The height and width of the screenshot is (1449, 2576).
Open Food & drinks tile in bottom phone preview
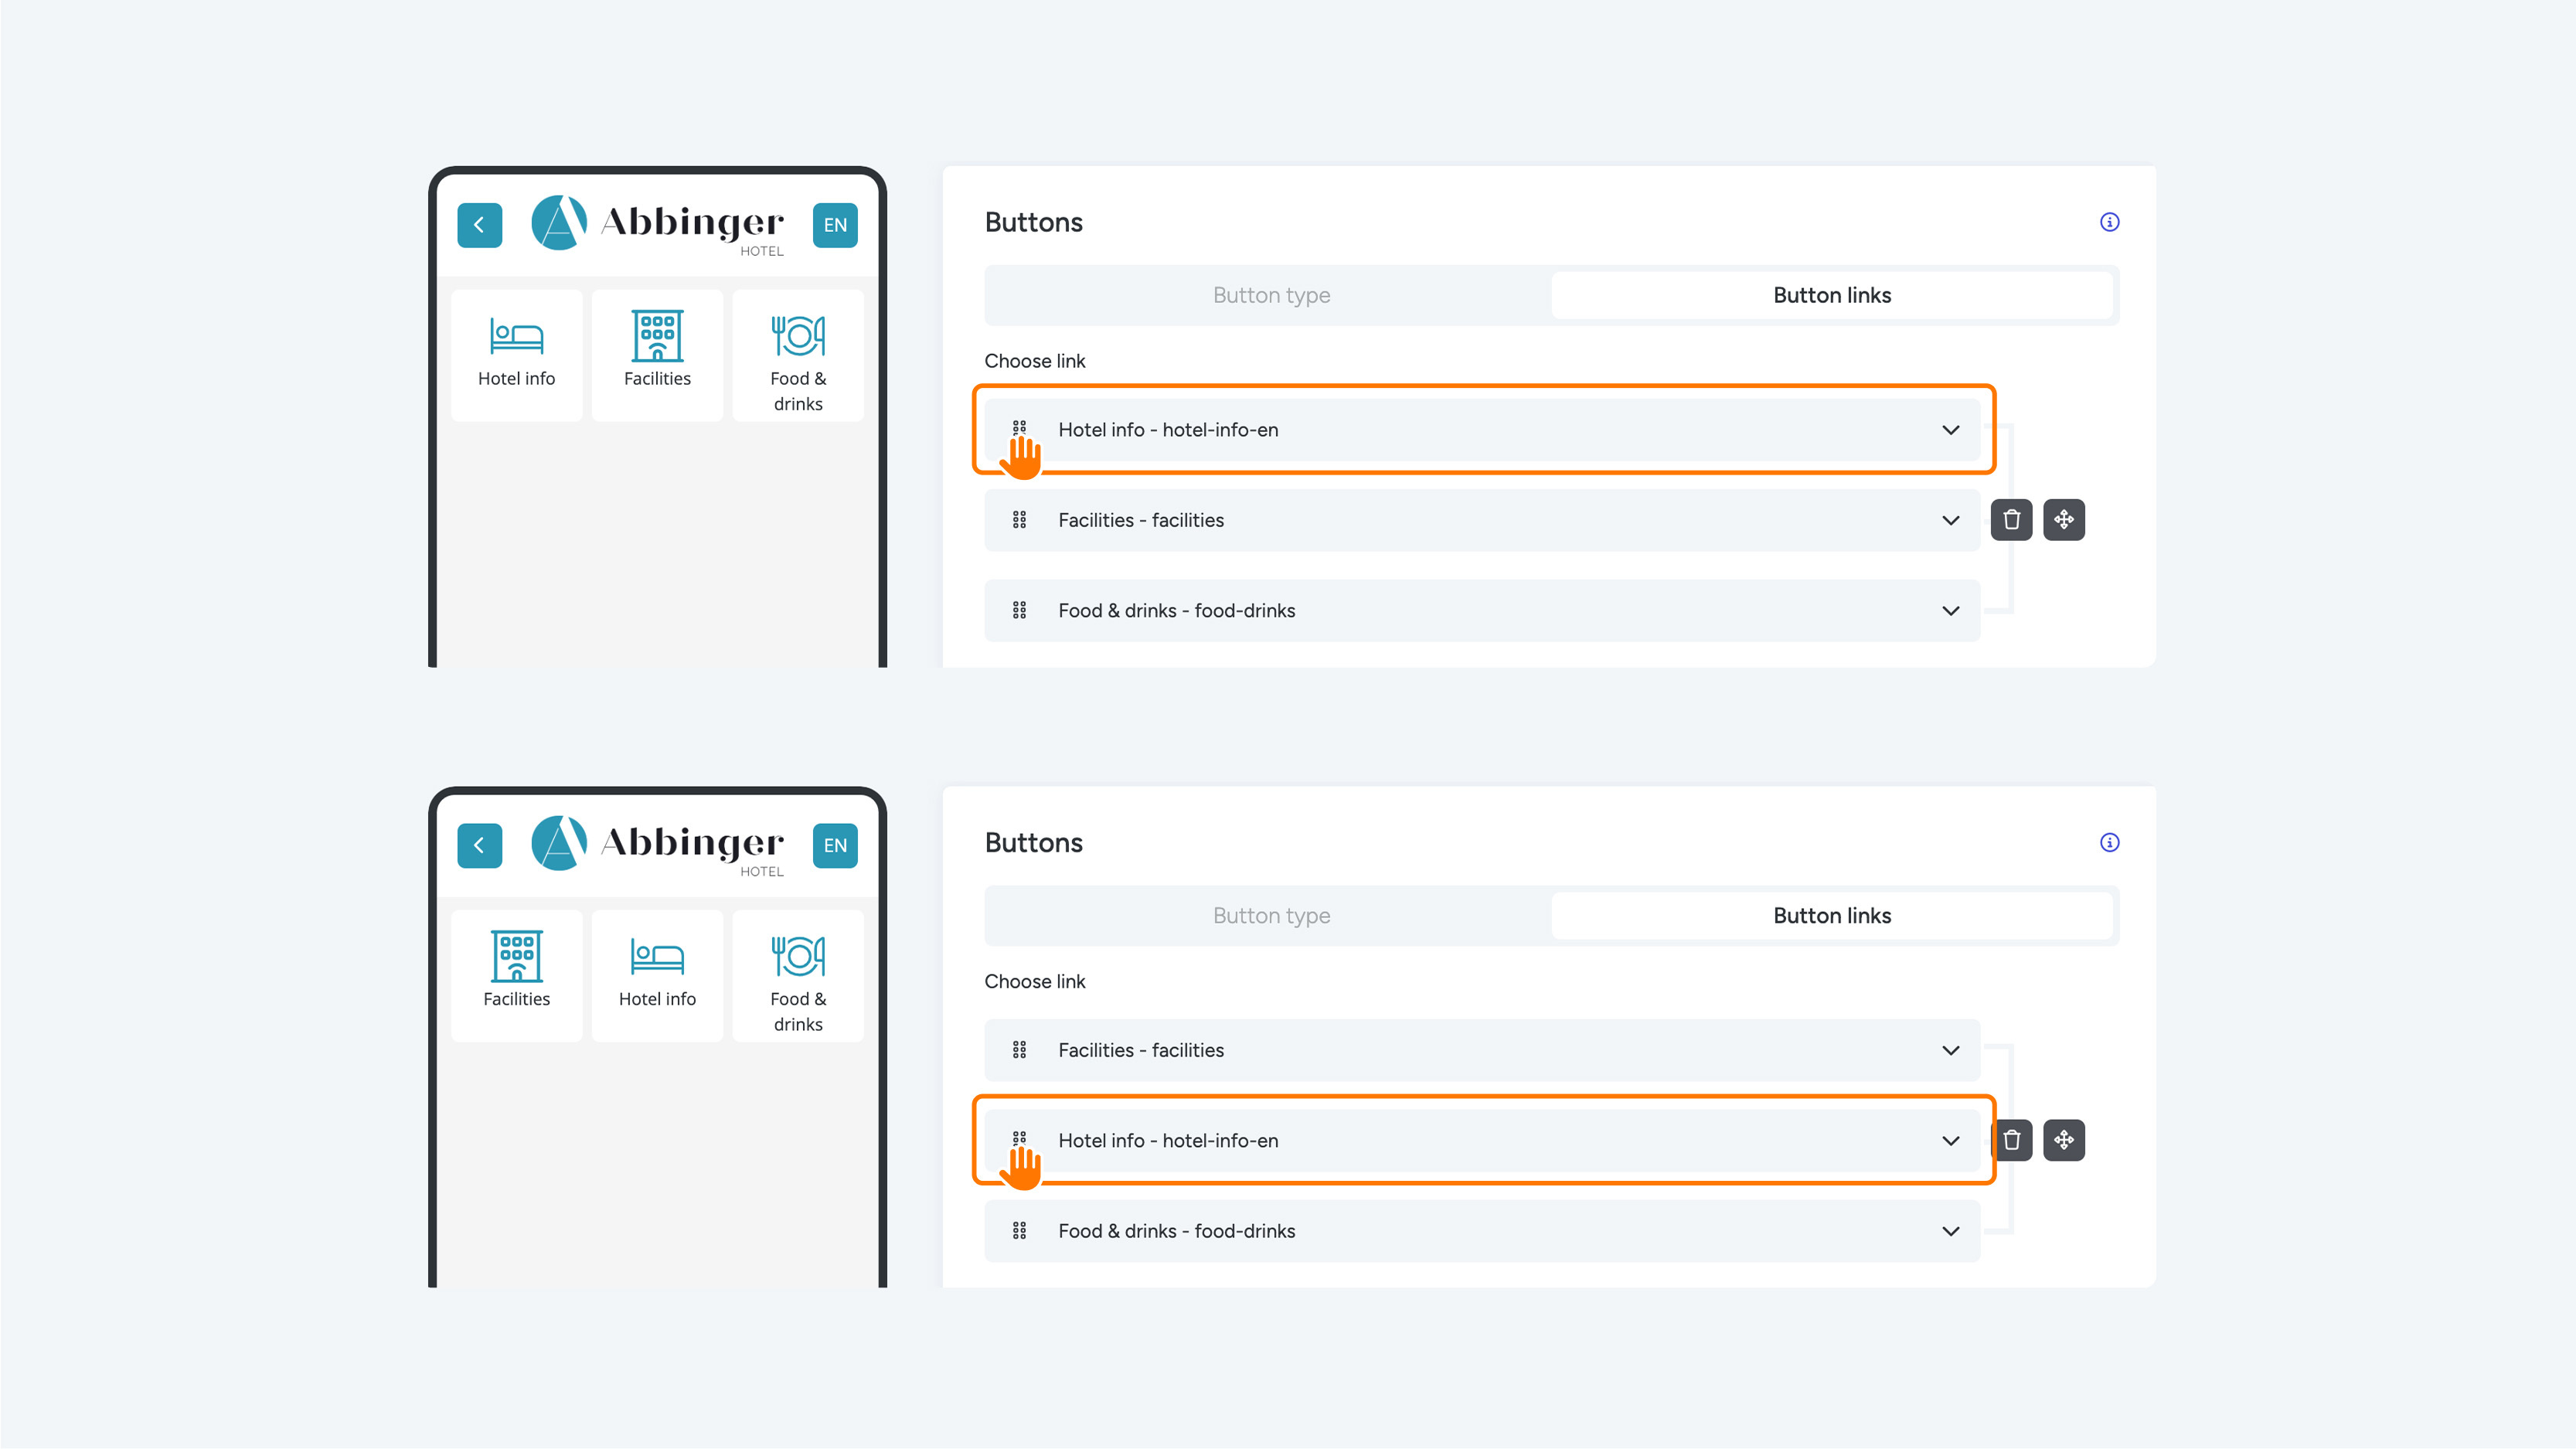coord(798,976)
